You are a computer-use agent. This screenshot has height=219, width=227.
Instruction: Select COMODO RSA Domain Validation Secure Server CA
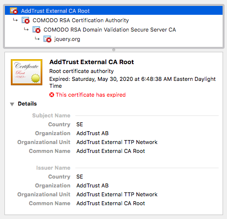click(x=114, y=30)
